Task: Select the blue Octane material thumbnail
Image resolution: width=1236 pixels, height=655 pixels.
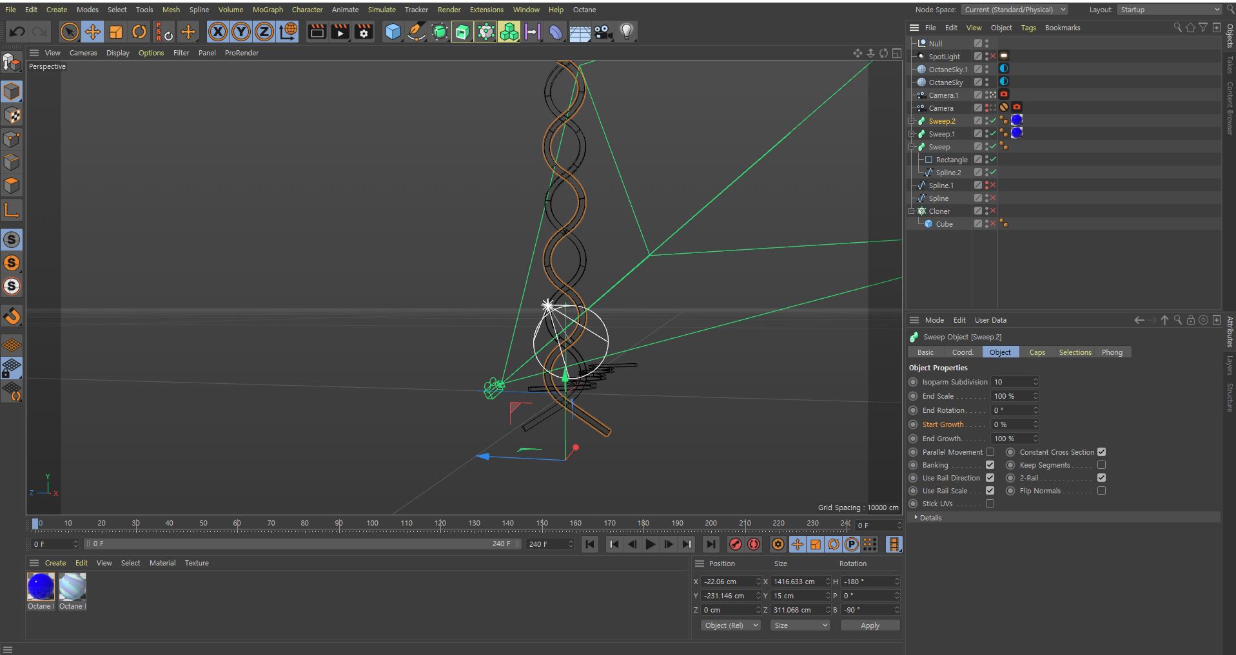Action: (41, 587)
